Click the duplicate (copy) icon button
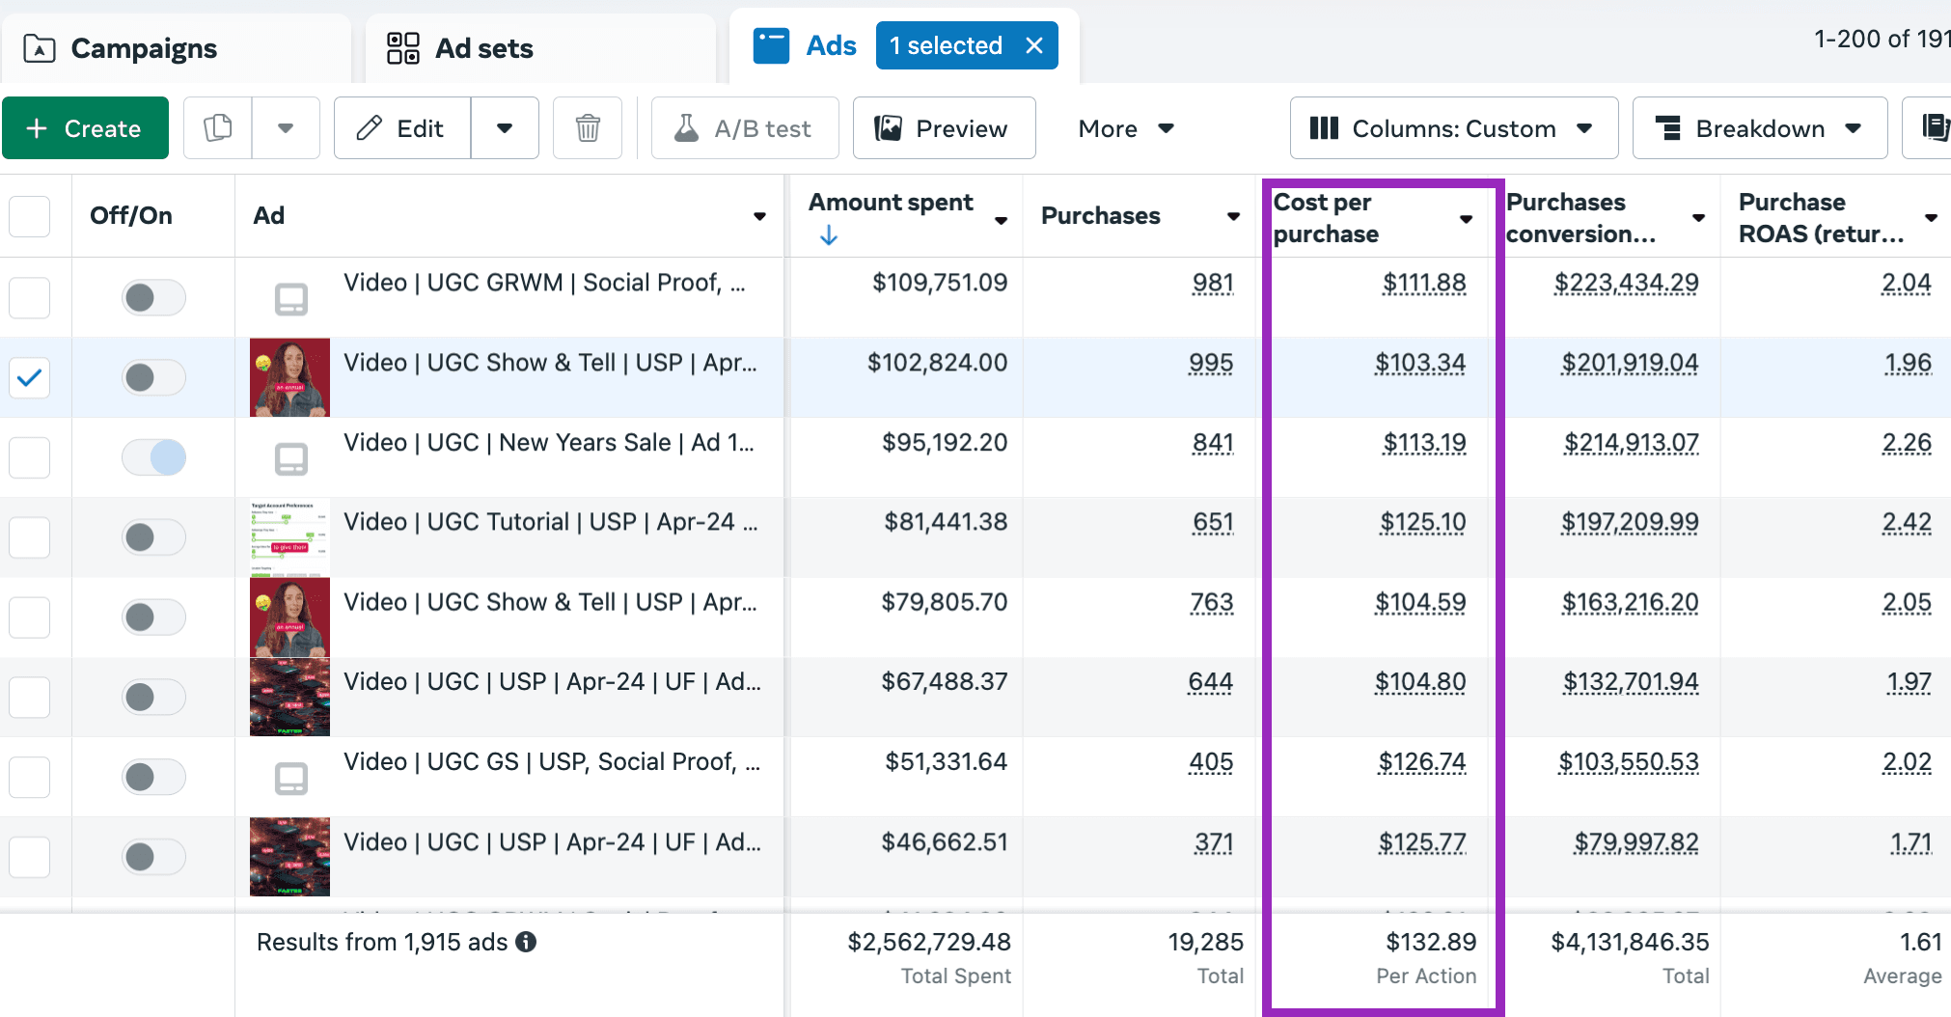This screenshot has height=1017, width=1951. pyautogui.click(x=218, y=128)
